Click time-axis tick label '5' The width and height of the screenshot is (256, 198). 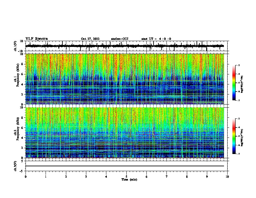(x=126, y=177)
